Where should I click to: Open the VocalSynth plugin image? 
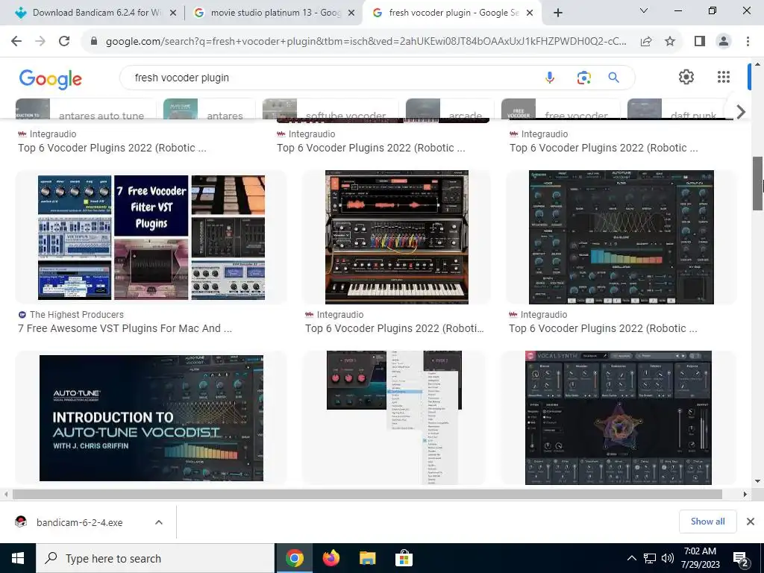[x=619, y=418]
